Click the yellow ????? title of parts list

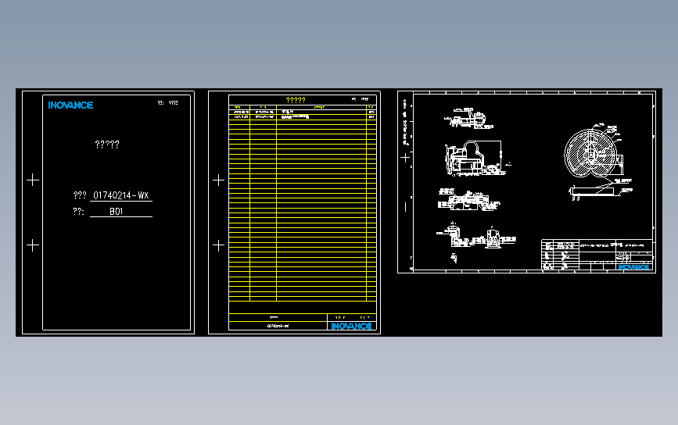[296, 100]
